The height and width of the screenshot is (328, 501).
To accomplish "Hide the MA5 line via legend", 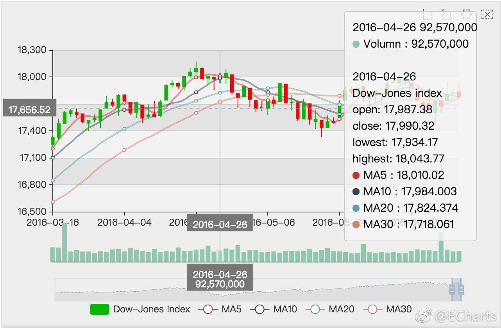I will pos(208,309).
